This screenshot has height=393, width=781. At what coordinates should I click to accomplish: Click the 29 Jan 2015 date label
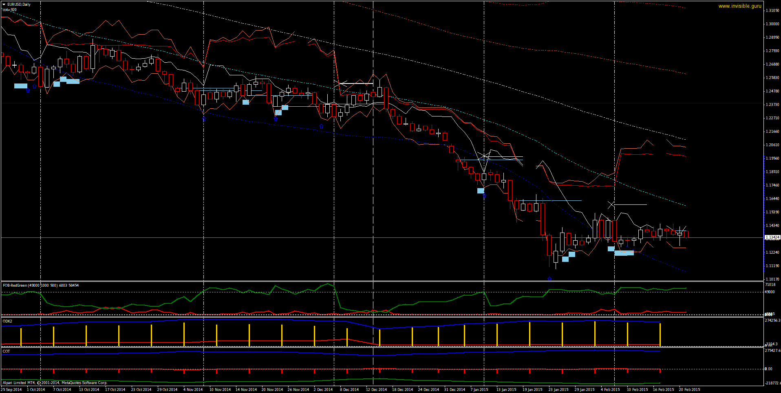[x=585, y=390]
